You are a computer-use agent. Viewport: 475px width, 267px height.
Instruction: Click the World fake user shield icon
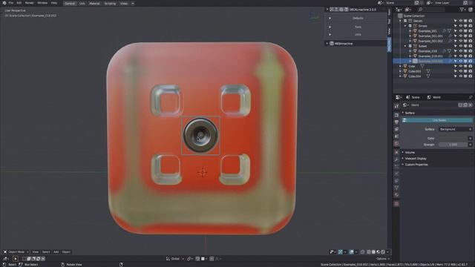coord(460,105)
